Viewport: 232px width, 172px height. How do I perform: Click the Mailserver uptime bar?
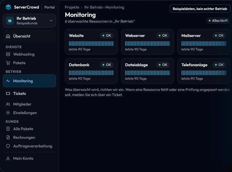204,44
